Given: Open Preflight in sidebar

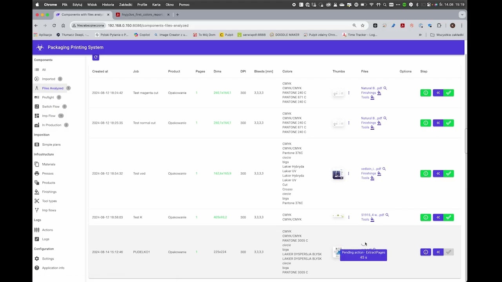Looking at the screenshot, I should (x=48, y=98).
